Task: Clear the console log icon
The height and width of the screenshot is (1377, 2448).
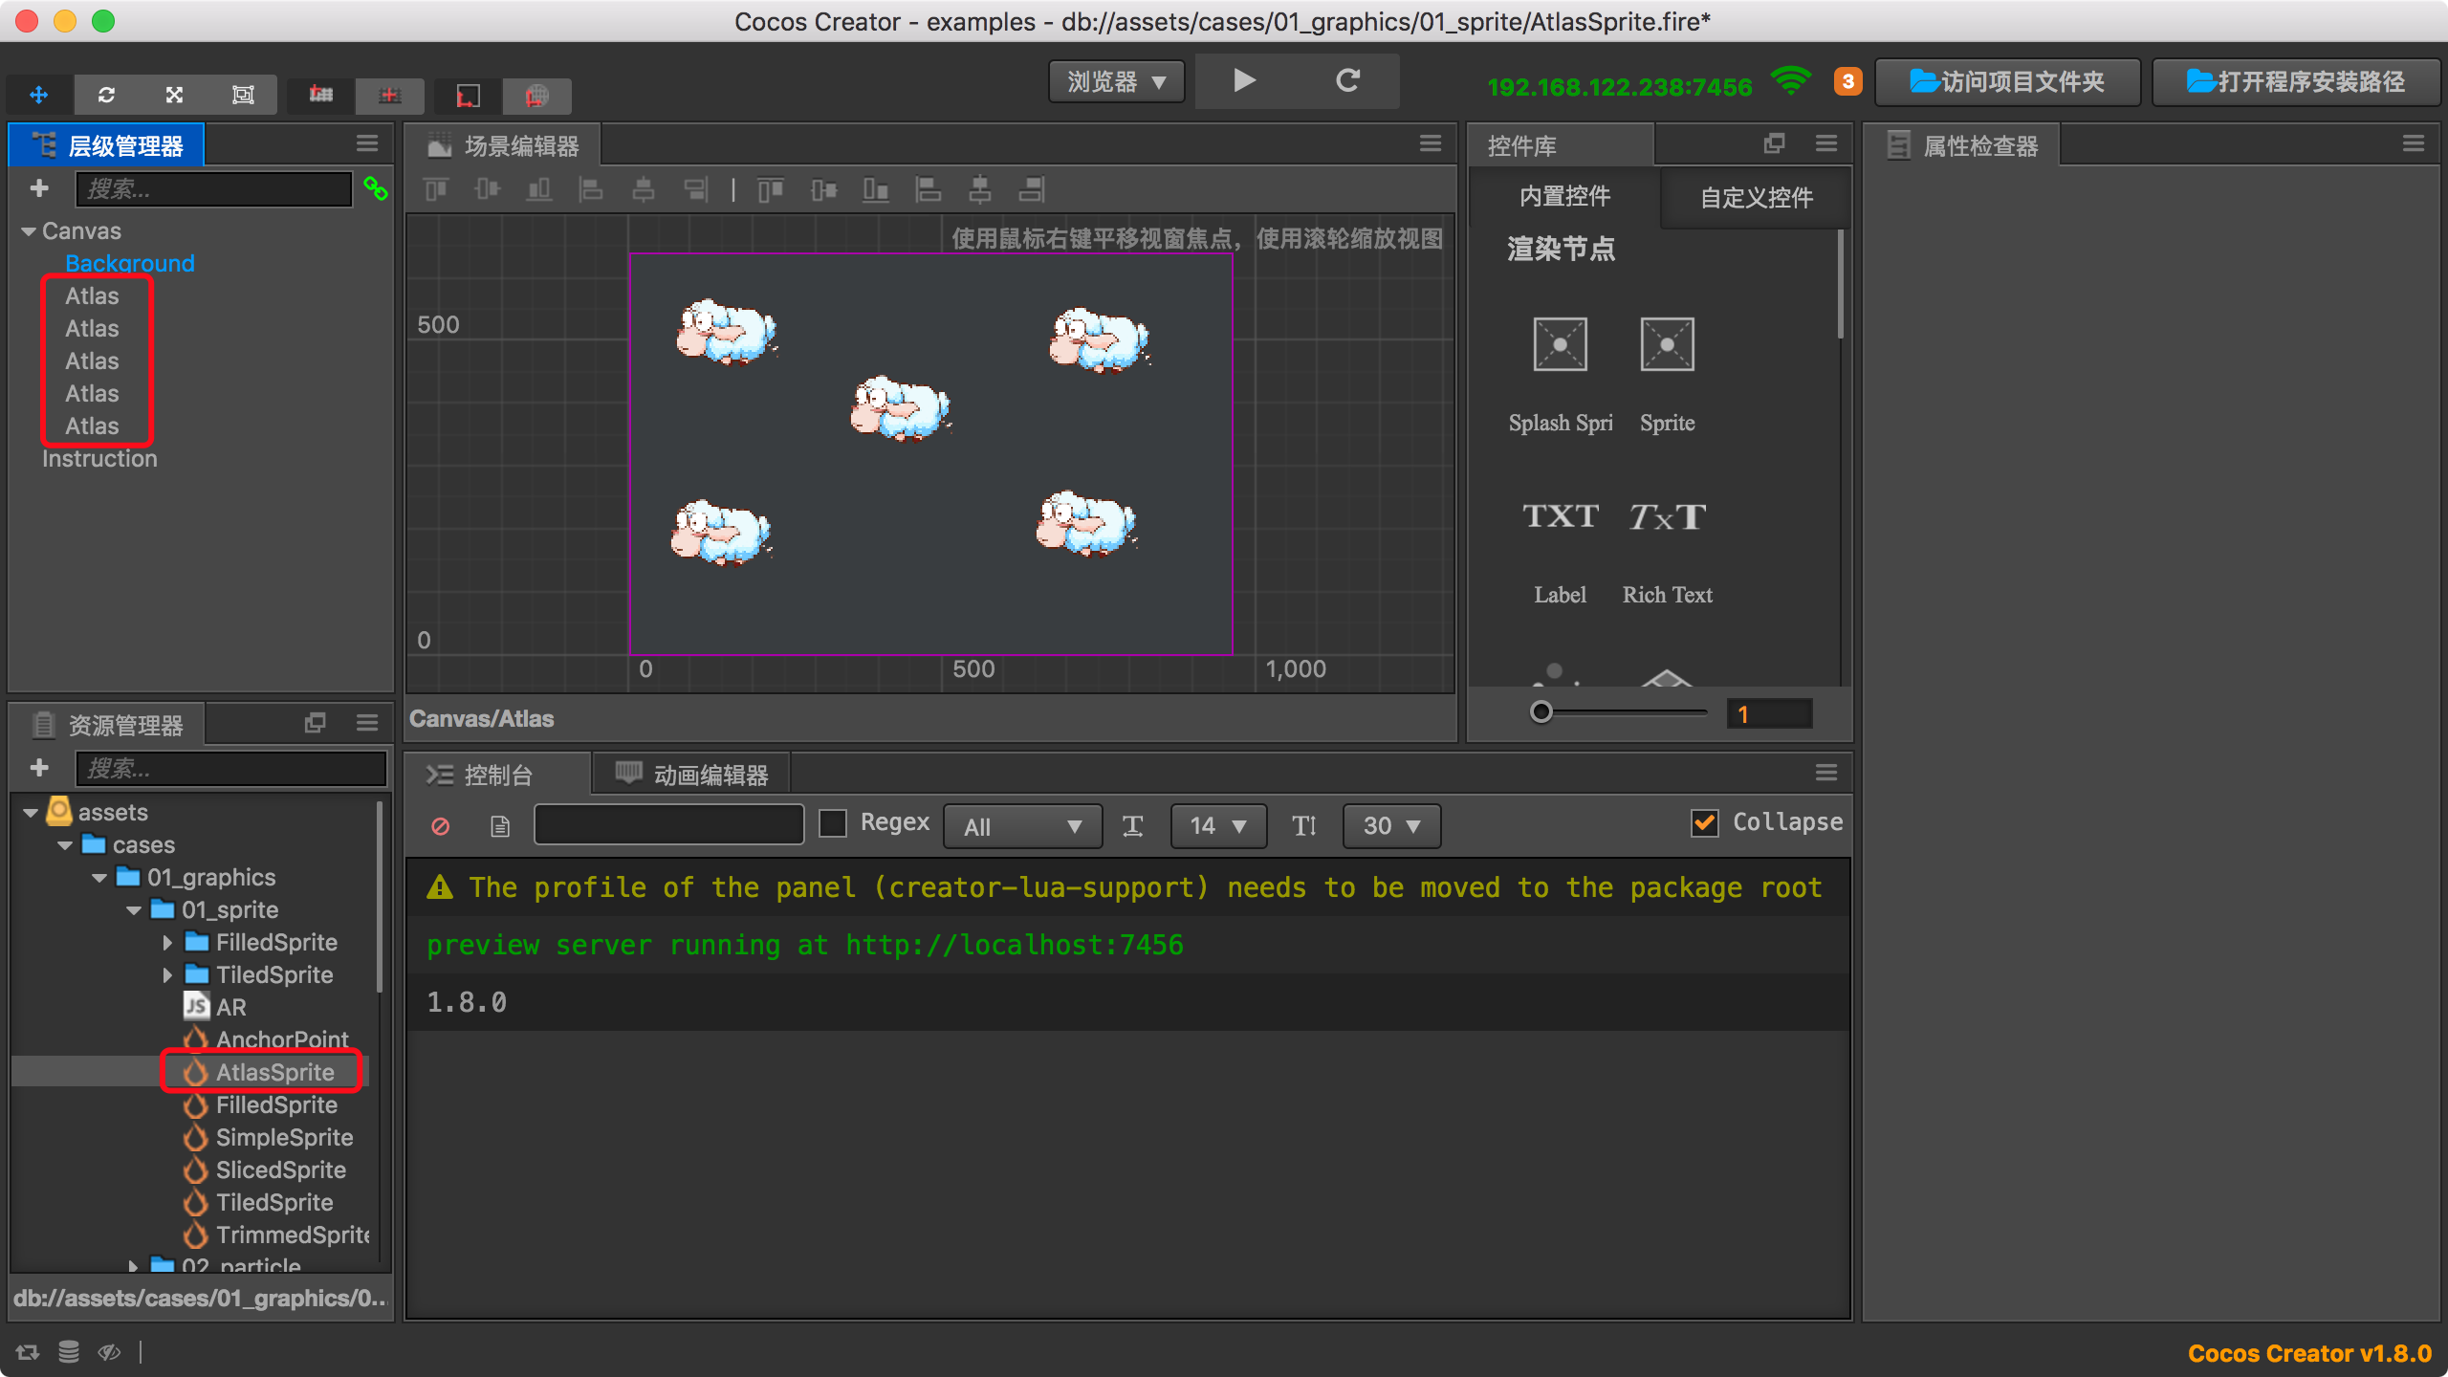Action: coord(440,826)
